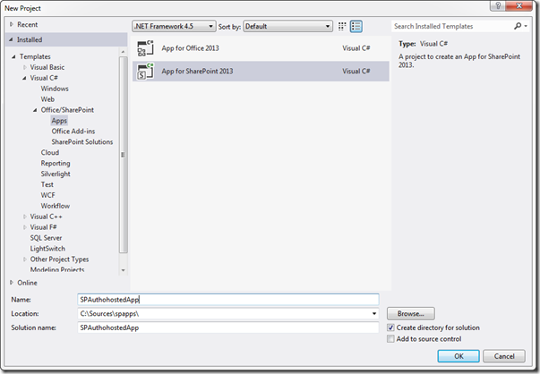Collapse the Office/SharePoint node arrow
Screen dimensions: 540x374
[x=35, y=110]
